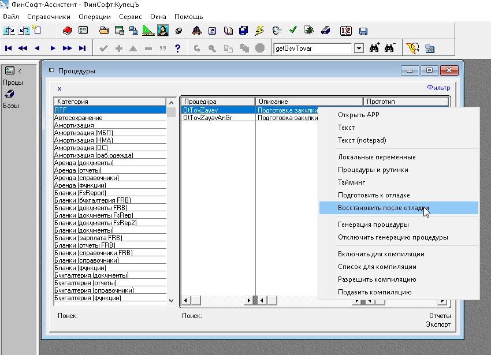Open the getOsvTovar combo box dropdown
The height and width of the screenshot is (355, 491).
359,48
